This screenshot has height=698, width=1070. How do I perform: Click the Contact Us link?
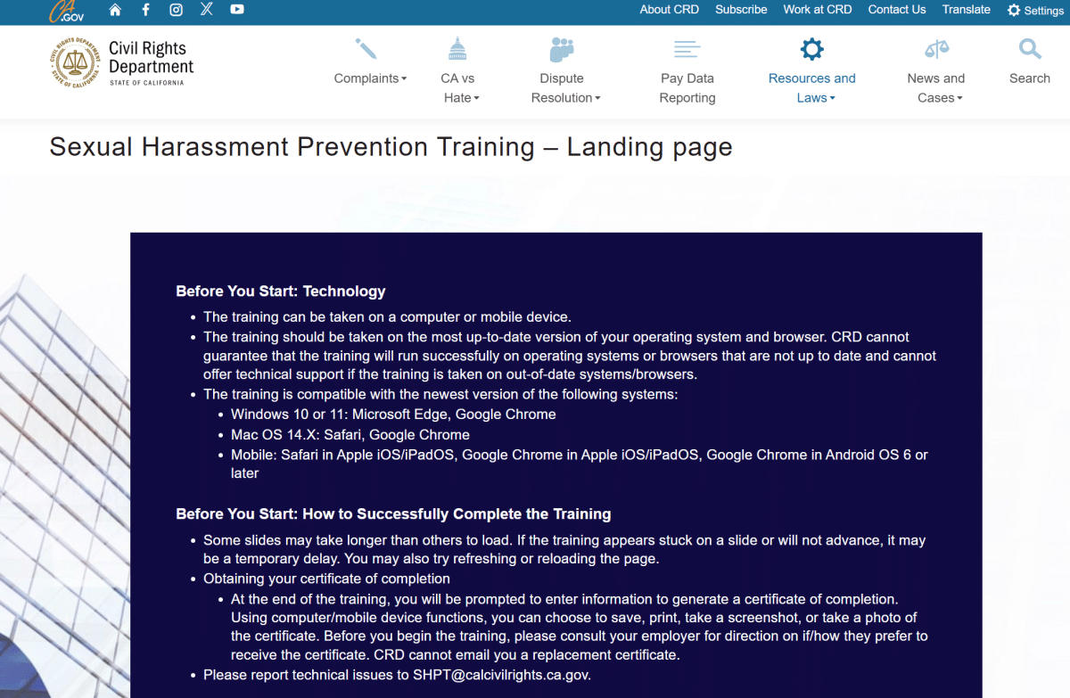897,10
